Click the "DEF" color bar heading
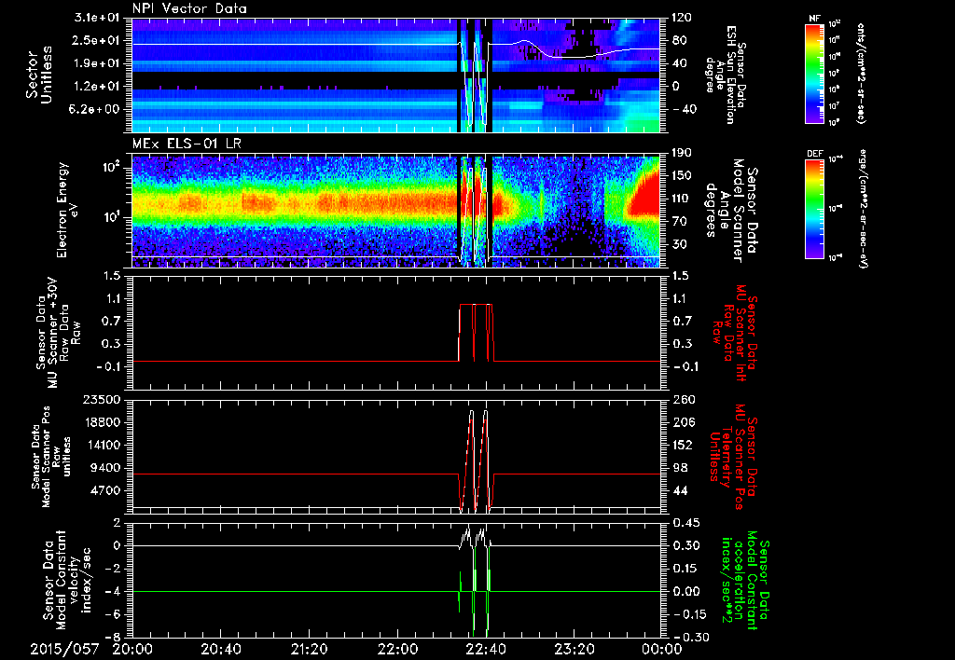 point(814,154)
